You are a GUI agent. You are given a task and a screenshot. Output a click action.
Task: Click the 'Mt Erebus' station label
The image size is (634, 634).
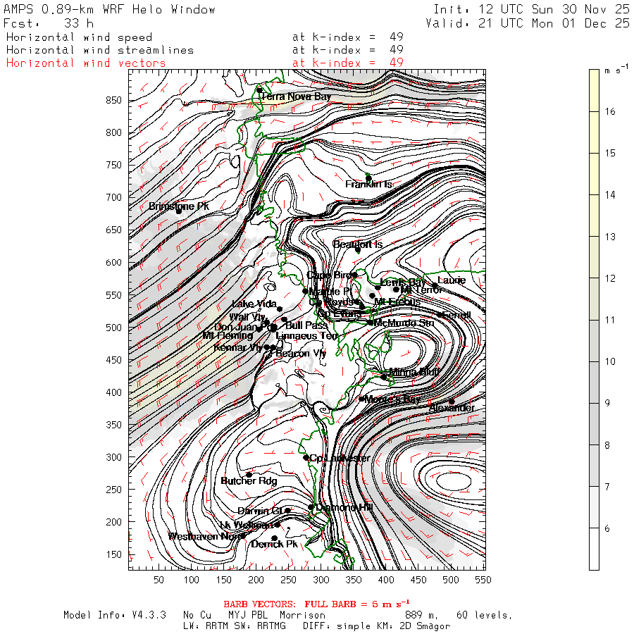click(x=397, y=302)
